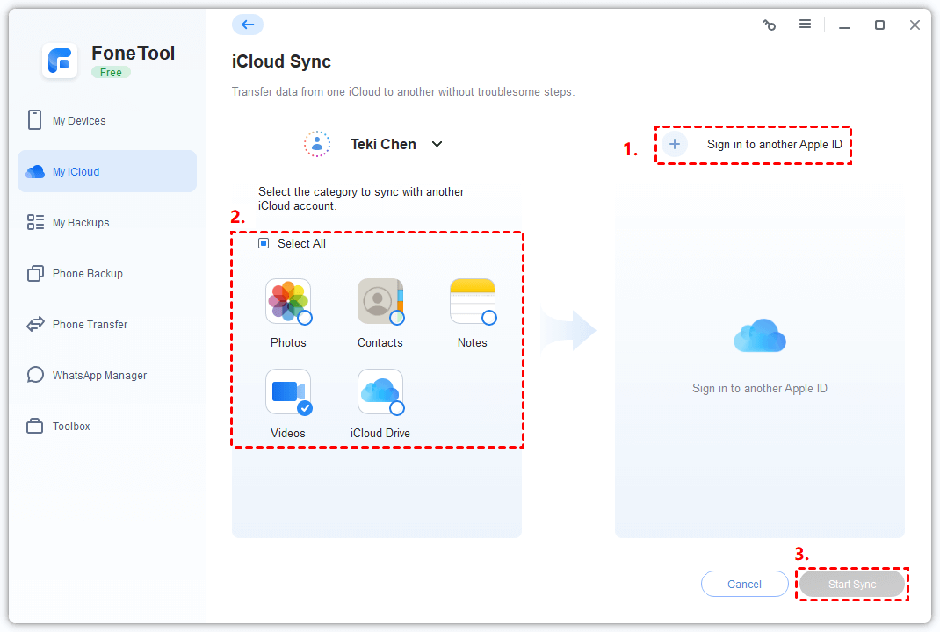This screenshot has height=632, width=940.
Task: Click the Teki Chen account avatar
Action: click(317, 144)
